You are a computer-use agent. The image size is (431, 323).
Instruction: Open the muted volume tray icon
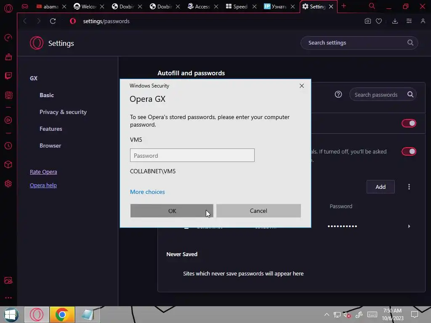coord(347,315)
